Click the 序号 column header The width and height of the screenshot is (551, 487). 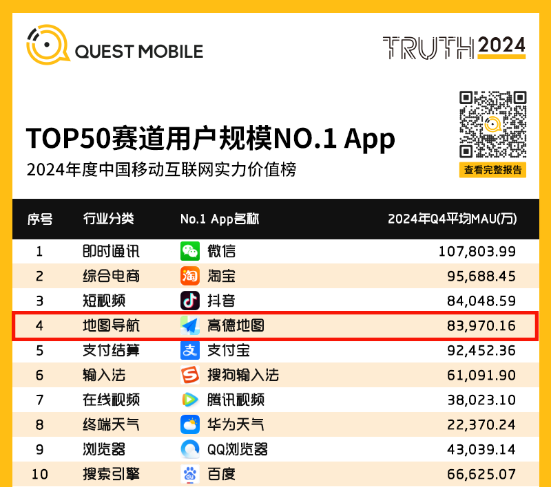pos(40,219)
